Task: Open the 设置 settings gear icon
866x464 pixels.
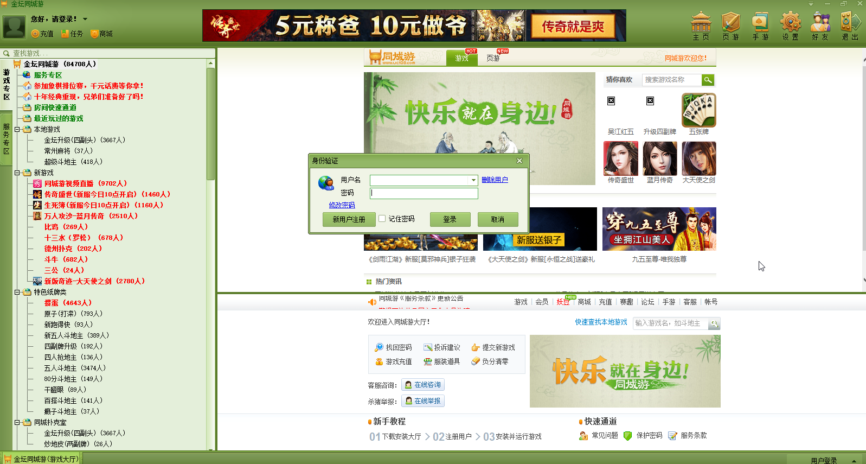Action: coord(790,25)
